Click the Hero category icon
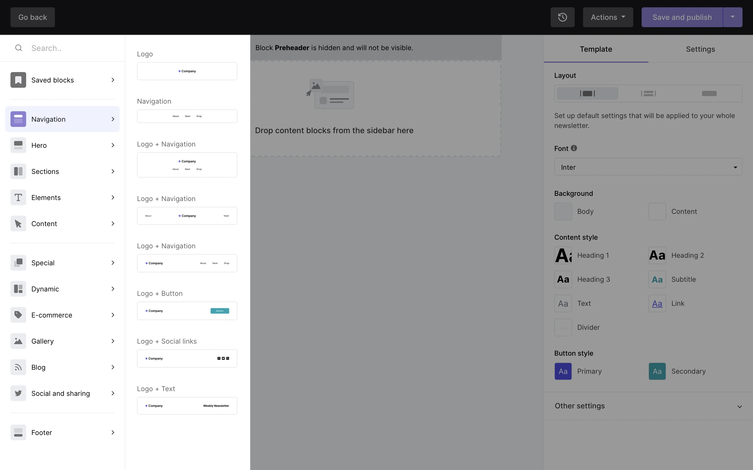 18,145
